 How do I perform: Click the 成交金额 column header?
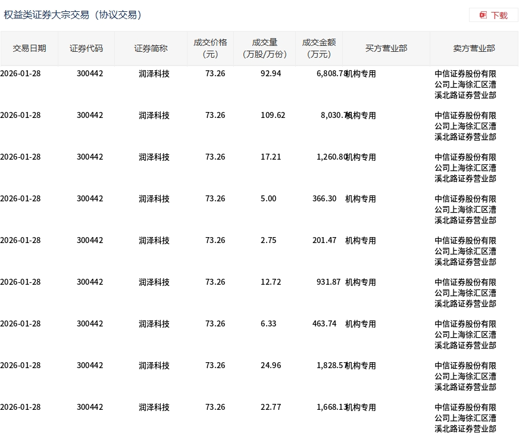pos(318,48)
